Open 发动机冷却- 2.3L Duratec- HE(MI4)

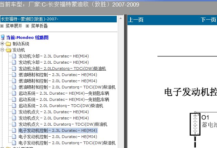54,56
